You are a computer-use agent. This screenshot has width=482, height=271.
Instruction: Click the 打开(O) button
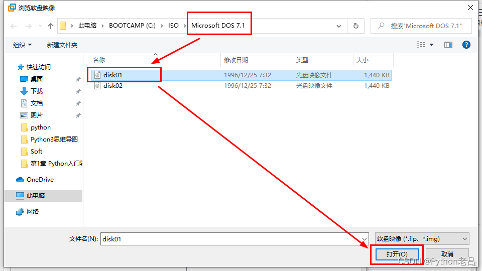pyautogui.click(x=397, y=254)
